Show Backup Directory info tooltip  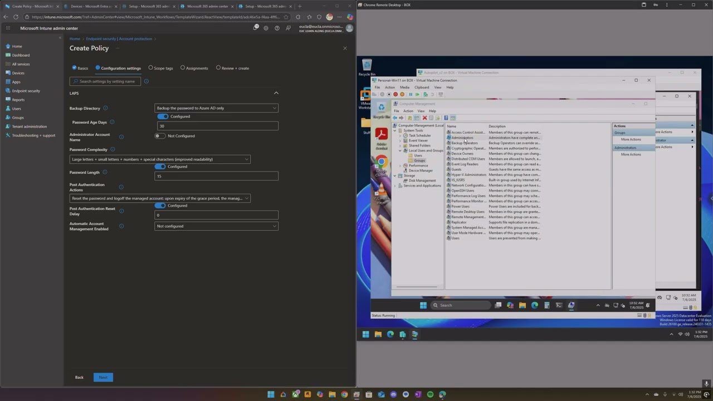[x=105, y=108]
